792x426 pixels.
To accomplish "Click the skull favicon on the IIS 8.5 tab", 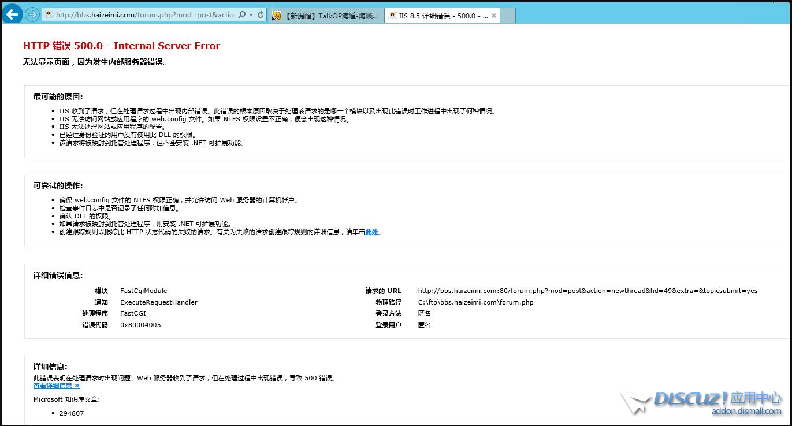I will point(392,16).
